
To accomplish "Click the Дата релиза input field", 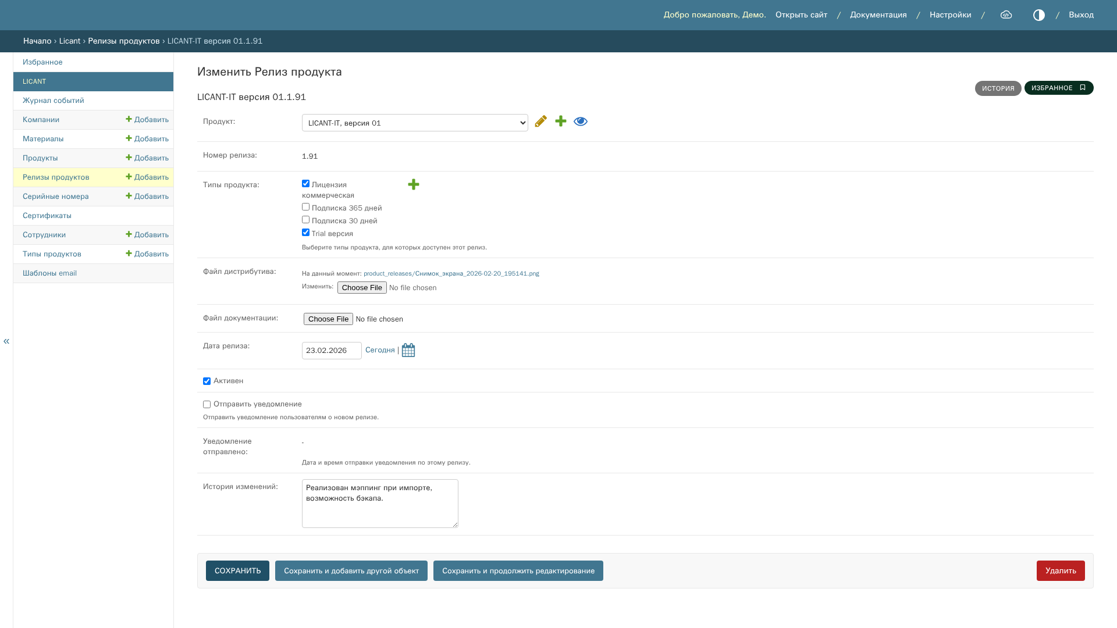I will tap(332, 351).
